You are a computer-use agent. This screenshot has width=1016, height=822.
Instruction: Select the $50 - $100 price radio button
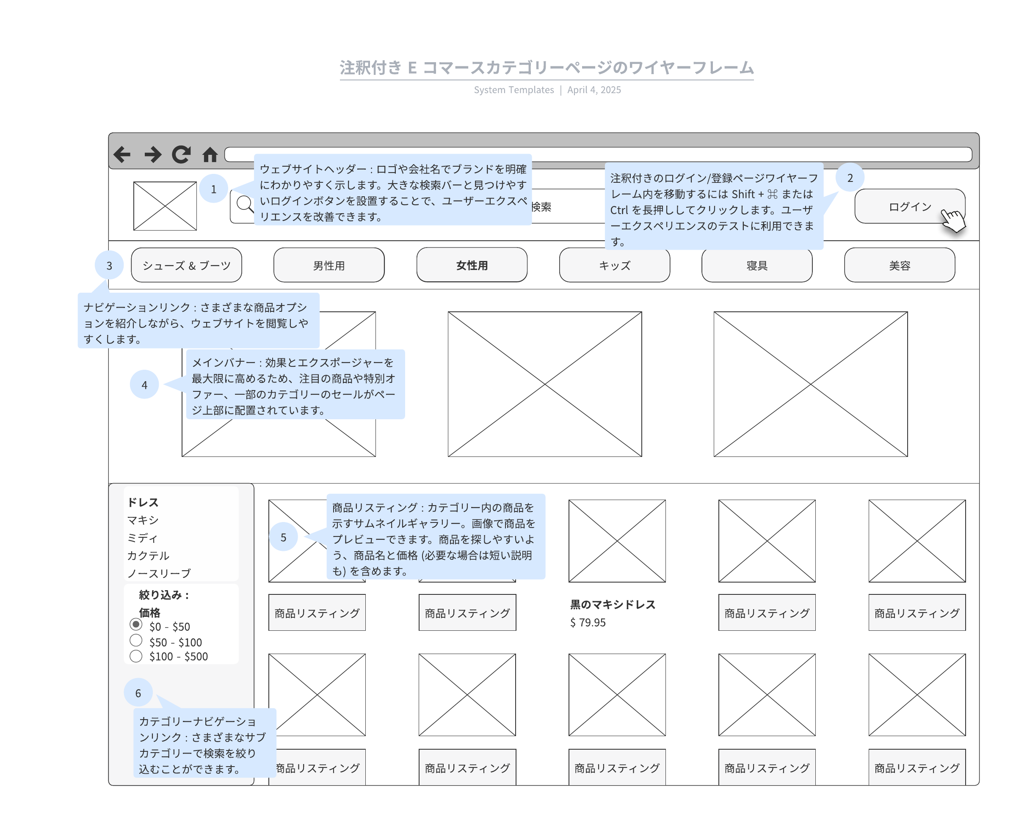pyautogui.click(x=136, y=640)
